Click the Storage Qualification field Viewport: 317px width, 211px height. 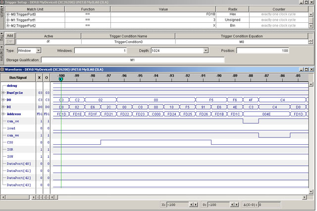pos(132,60)
